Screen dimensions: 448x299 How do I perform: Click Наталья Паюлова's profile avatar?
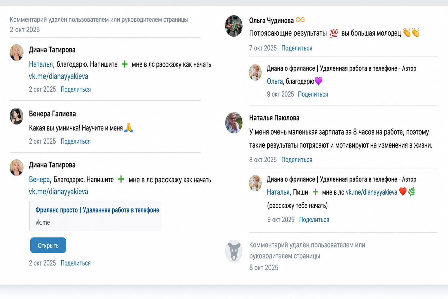pyautogui.click(x=234, y=123)
